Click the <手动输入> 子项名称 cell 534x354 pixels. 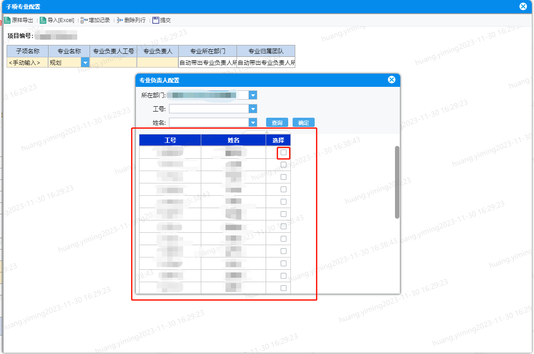(27, 63)
